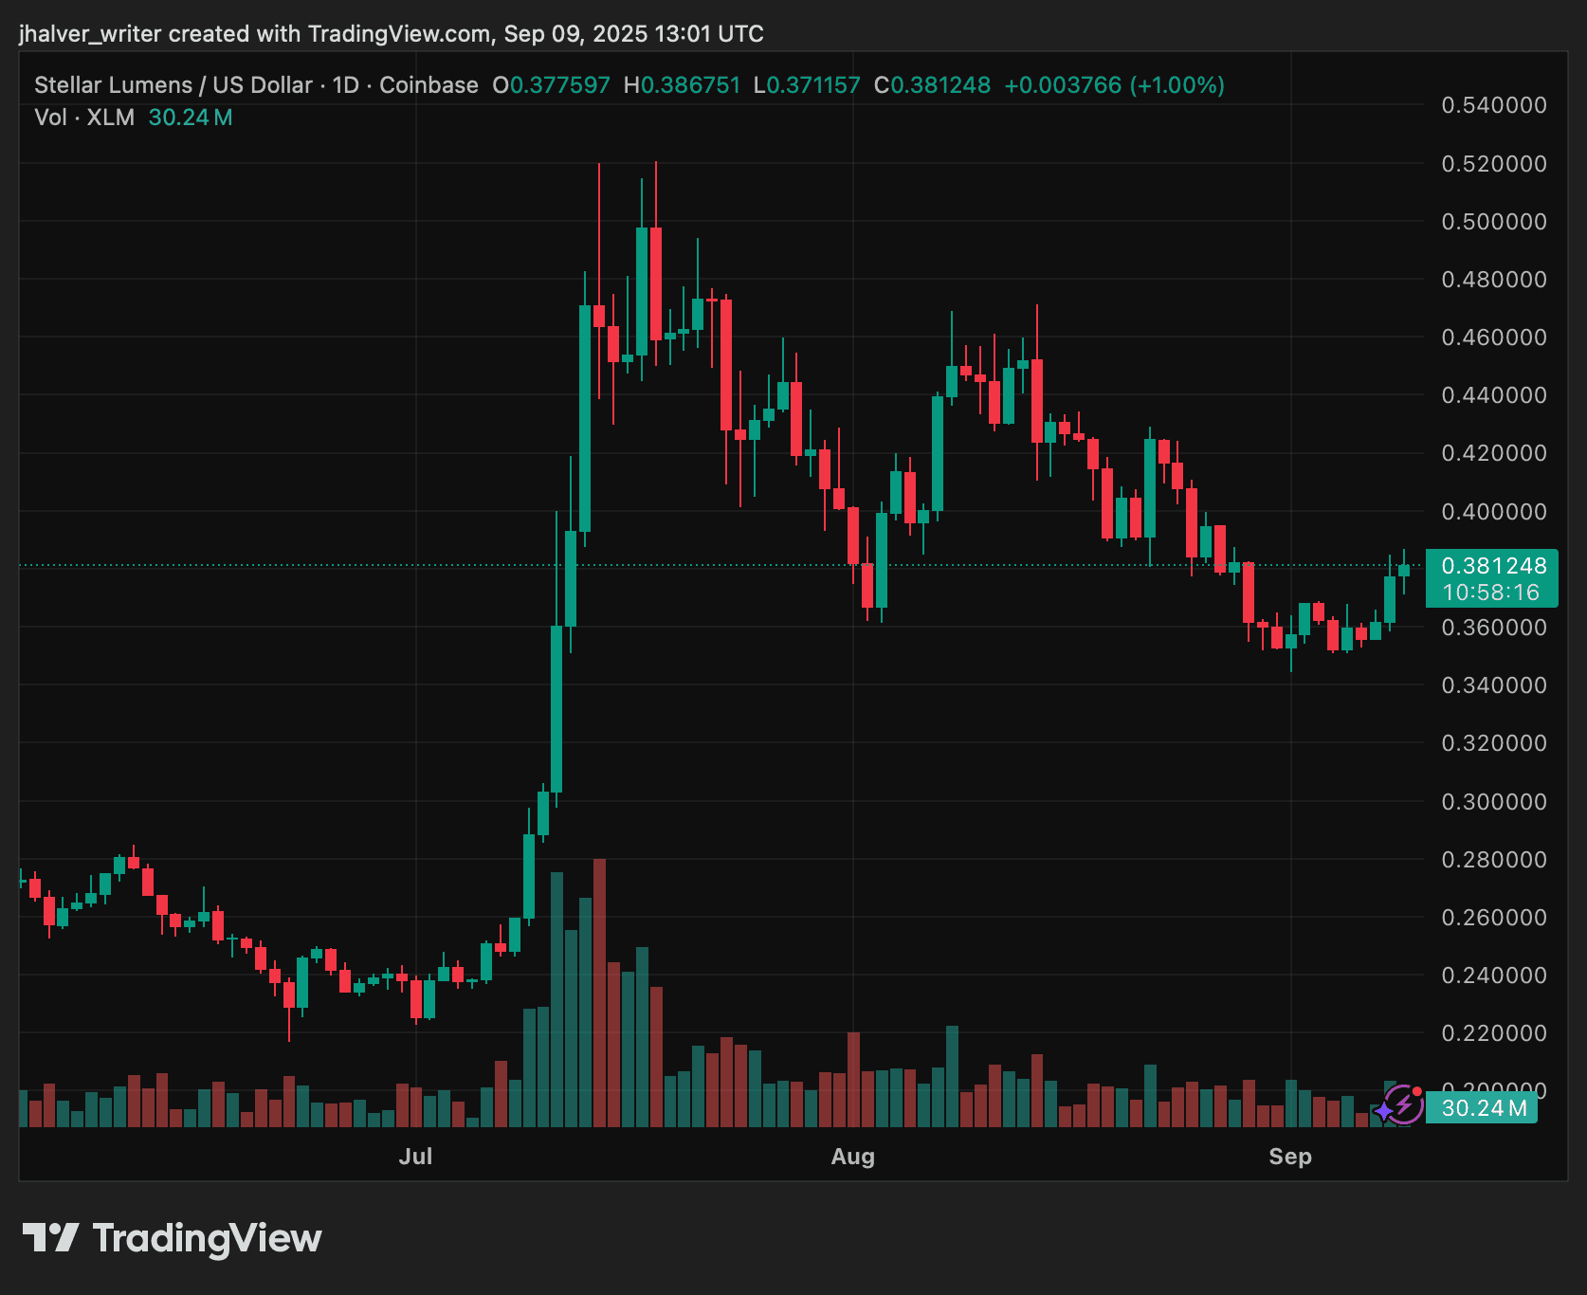Click the change value +0.003766 (+1.00%)
Image resolution: width=1587 pixels, height=1295 pixels.
(x=1114, y=85)
